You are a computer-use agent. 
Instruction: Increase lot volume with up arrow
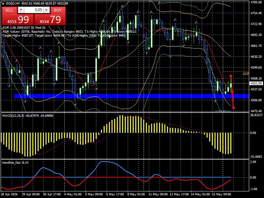point(47,10)
